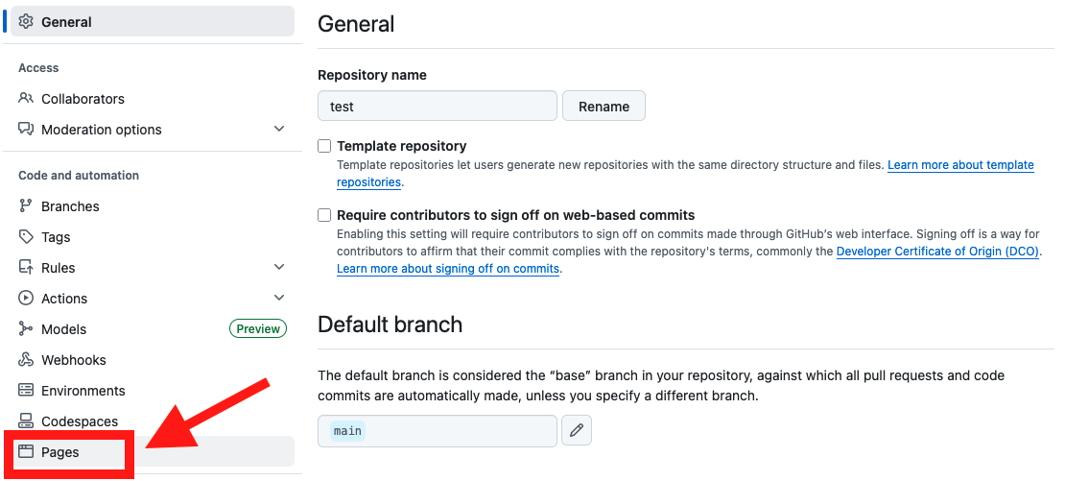The height and width of the screenshot is (481, 1065).
Task: Open the Models settings page
Action: click(x=63, y=329)
